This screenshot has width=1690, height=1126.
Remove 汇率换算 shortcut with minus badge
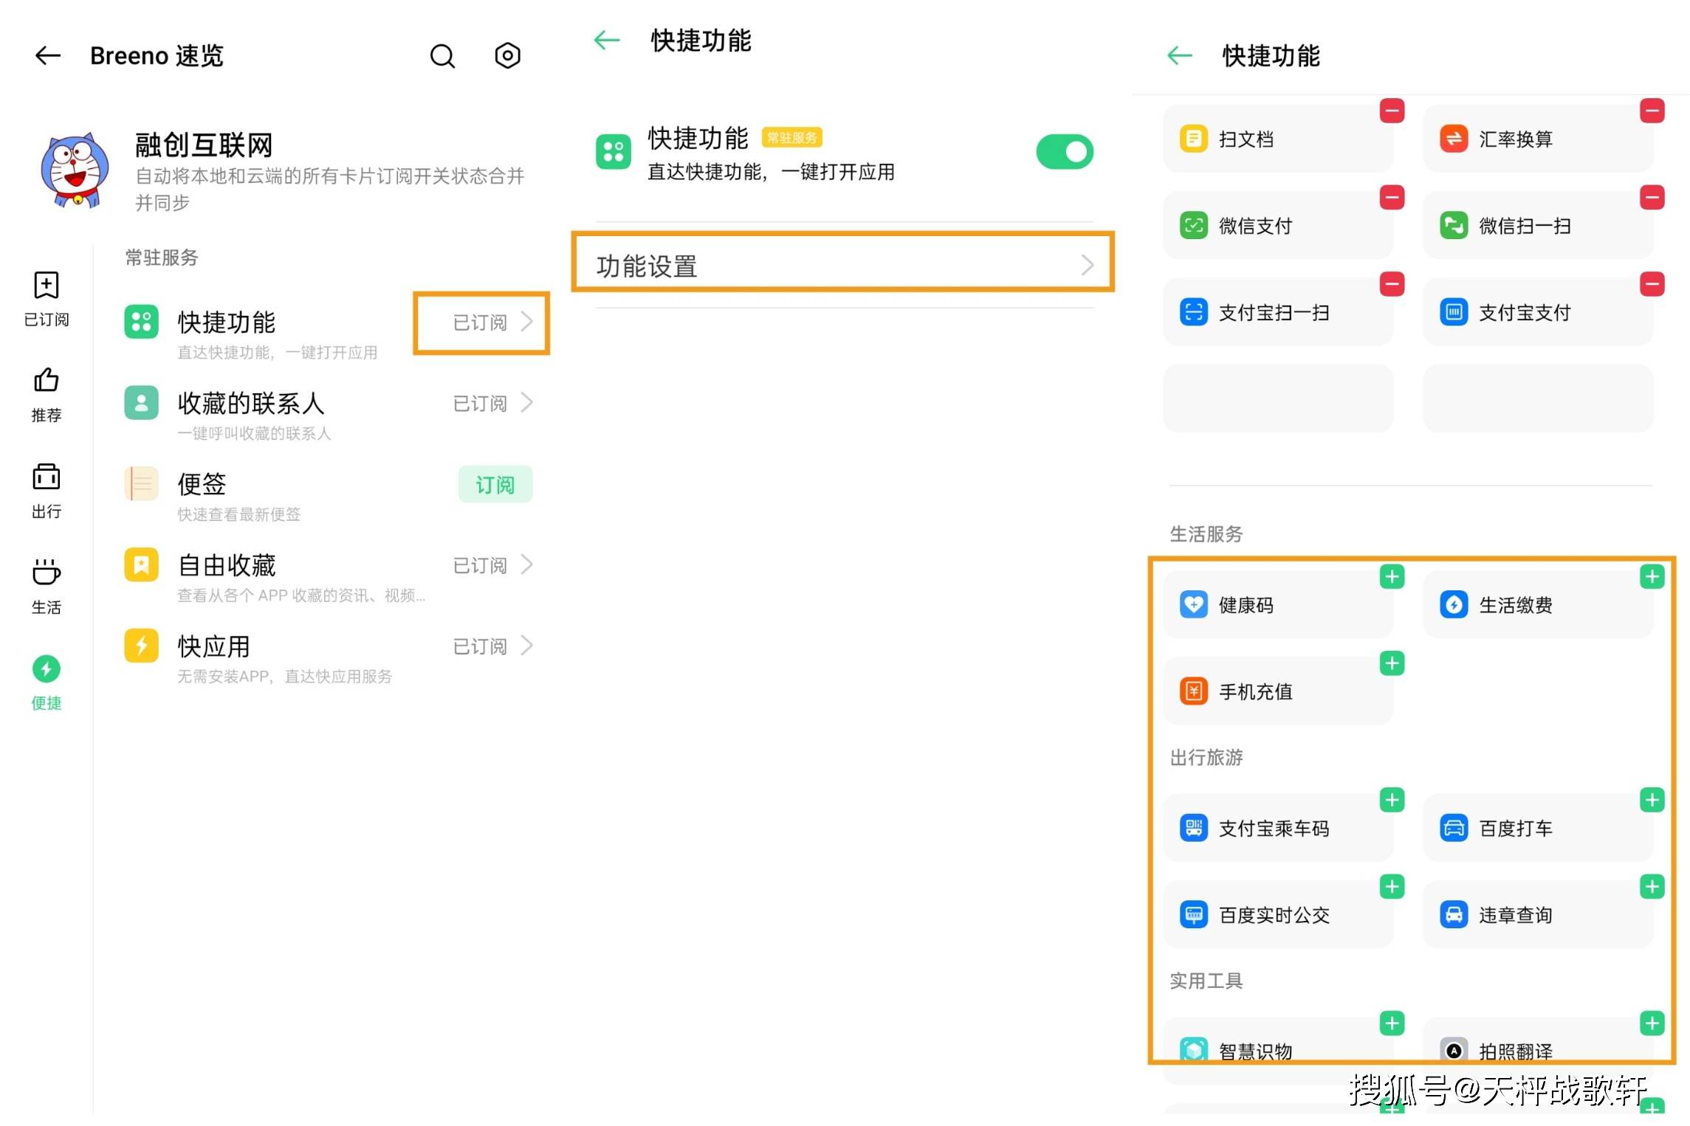(x=1652, y=111)
